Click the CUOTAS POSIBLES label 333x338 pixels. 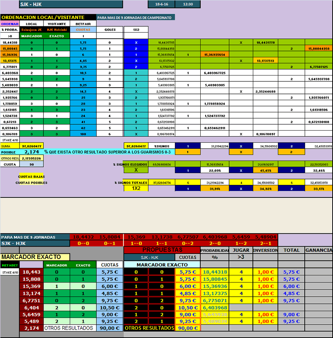pos(31,183)
